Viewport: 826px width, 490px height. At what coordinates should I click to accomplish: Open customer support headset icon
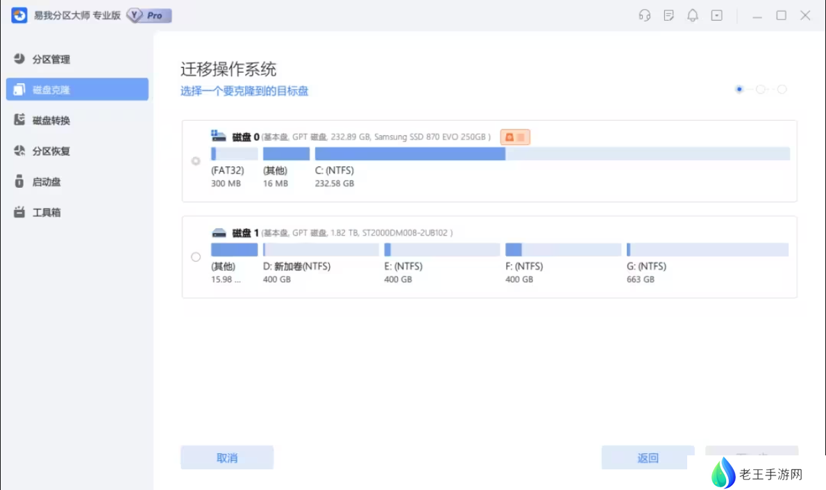644,15
